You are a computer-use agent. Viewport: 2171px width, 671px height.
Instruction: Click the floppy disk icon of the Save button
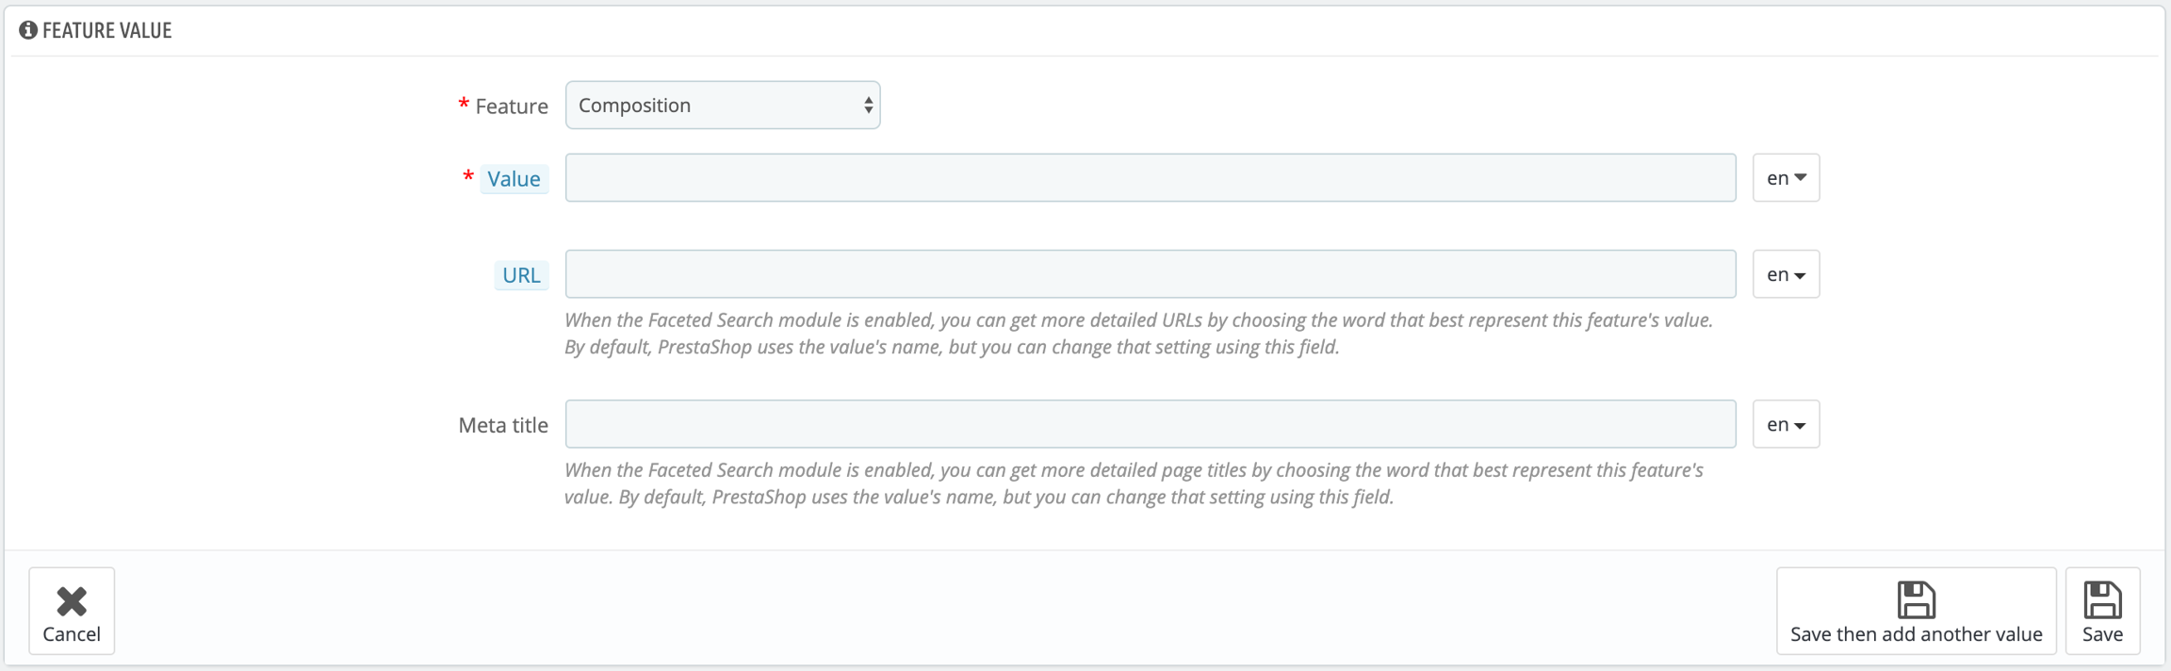(2102, 599)
